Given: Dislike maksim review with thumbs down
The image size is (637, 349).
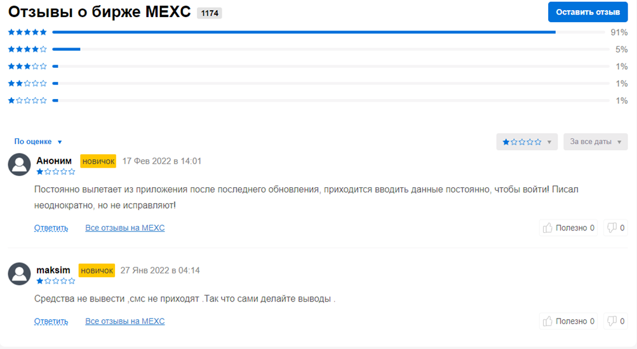Looking at the screenshot, I should (x=615, y=321).
